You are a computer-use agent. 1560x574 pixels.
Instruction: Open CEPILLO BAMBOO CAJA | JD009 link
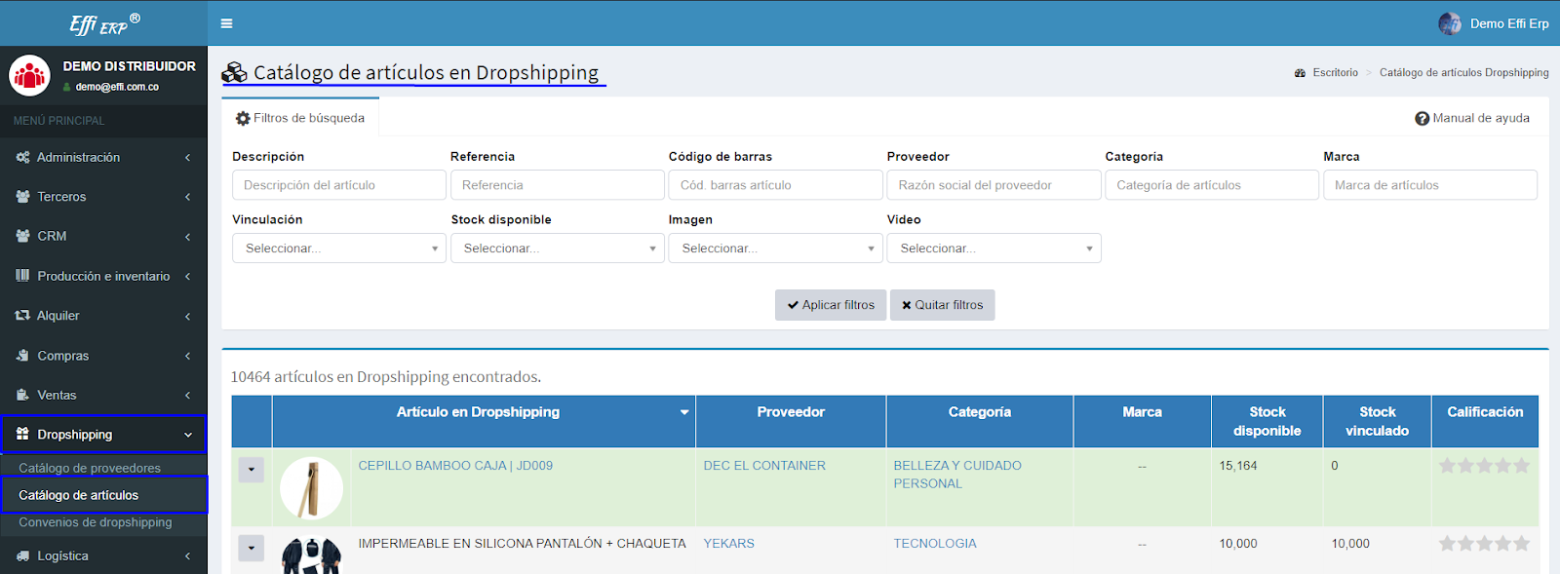tap(455, 466)
